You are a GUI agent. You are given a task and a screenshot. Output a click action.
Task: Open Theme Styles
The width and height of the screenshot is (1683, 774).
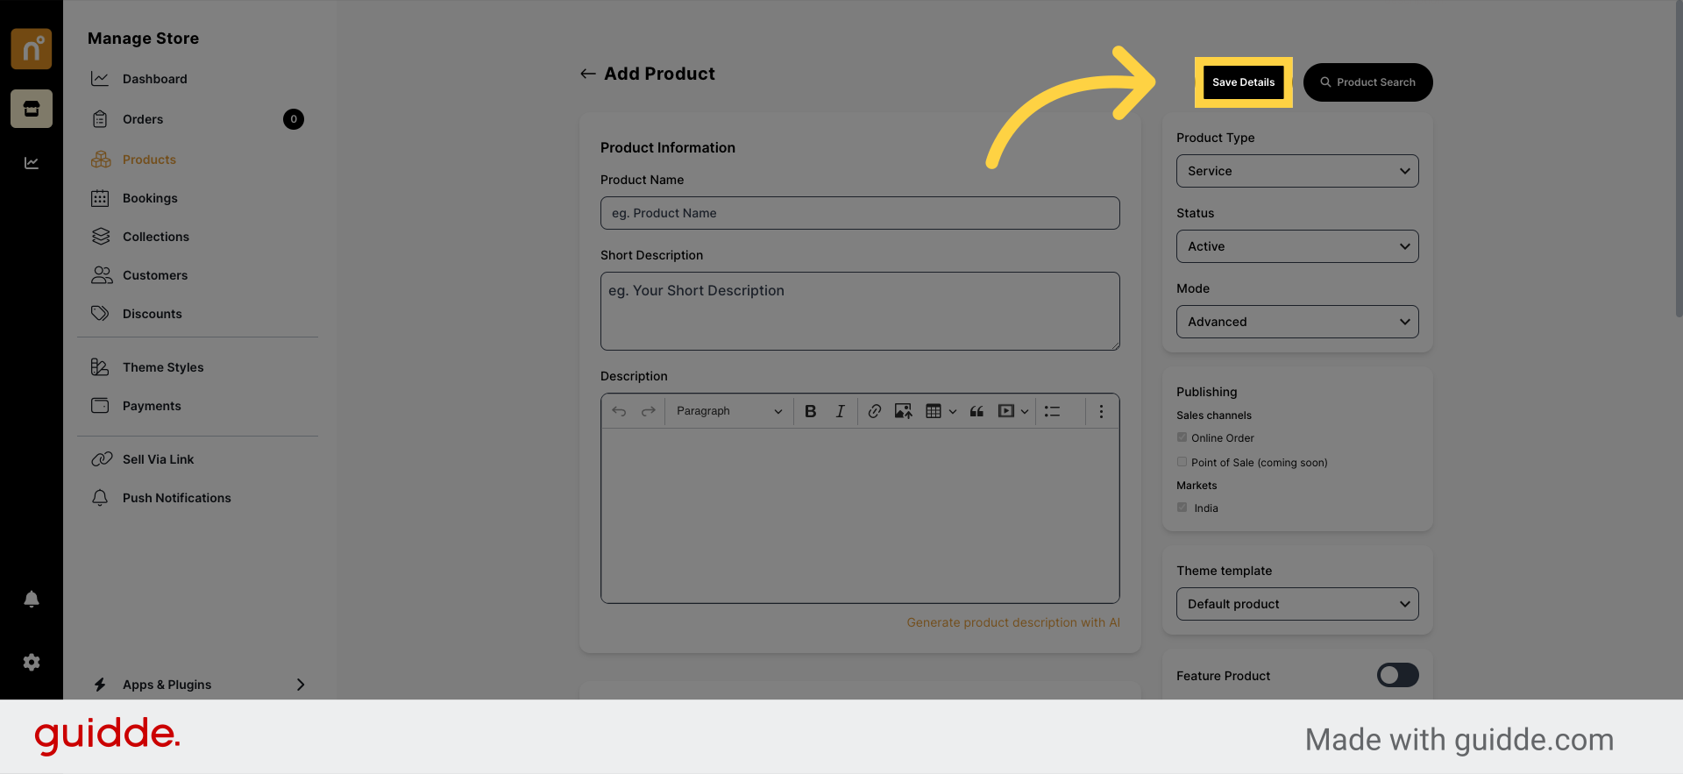tap(163, 367)
